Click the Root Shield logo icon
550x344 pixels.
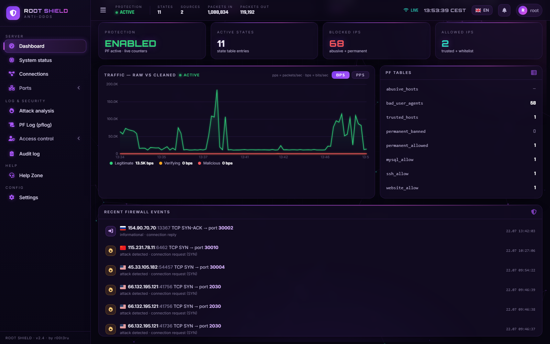pos(13,13)
